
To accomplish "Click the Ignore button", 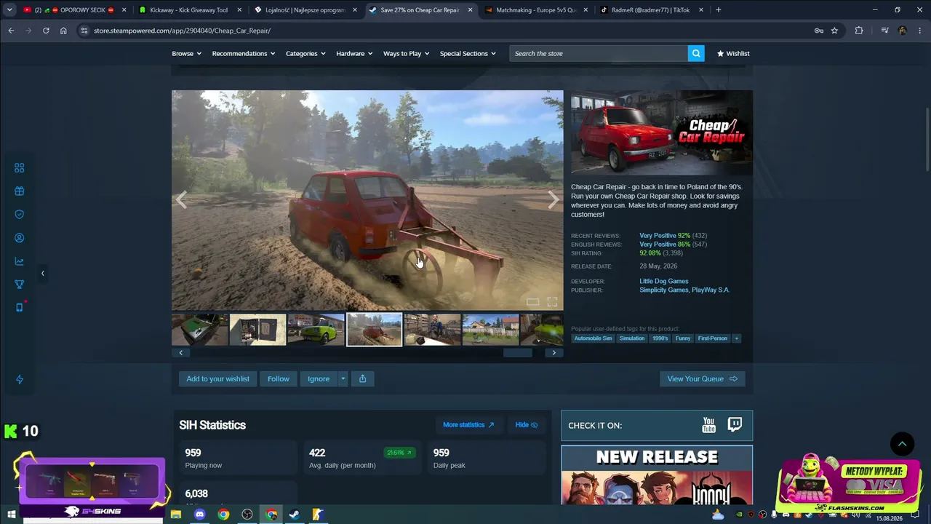I will (319, 378).
